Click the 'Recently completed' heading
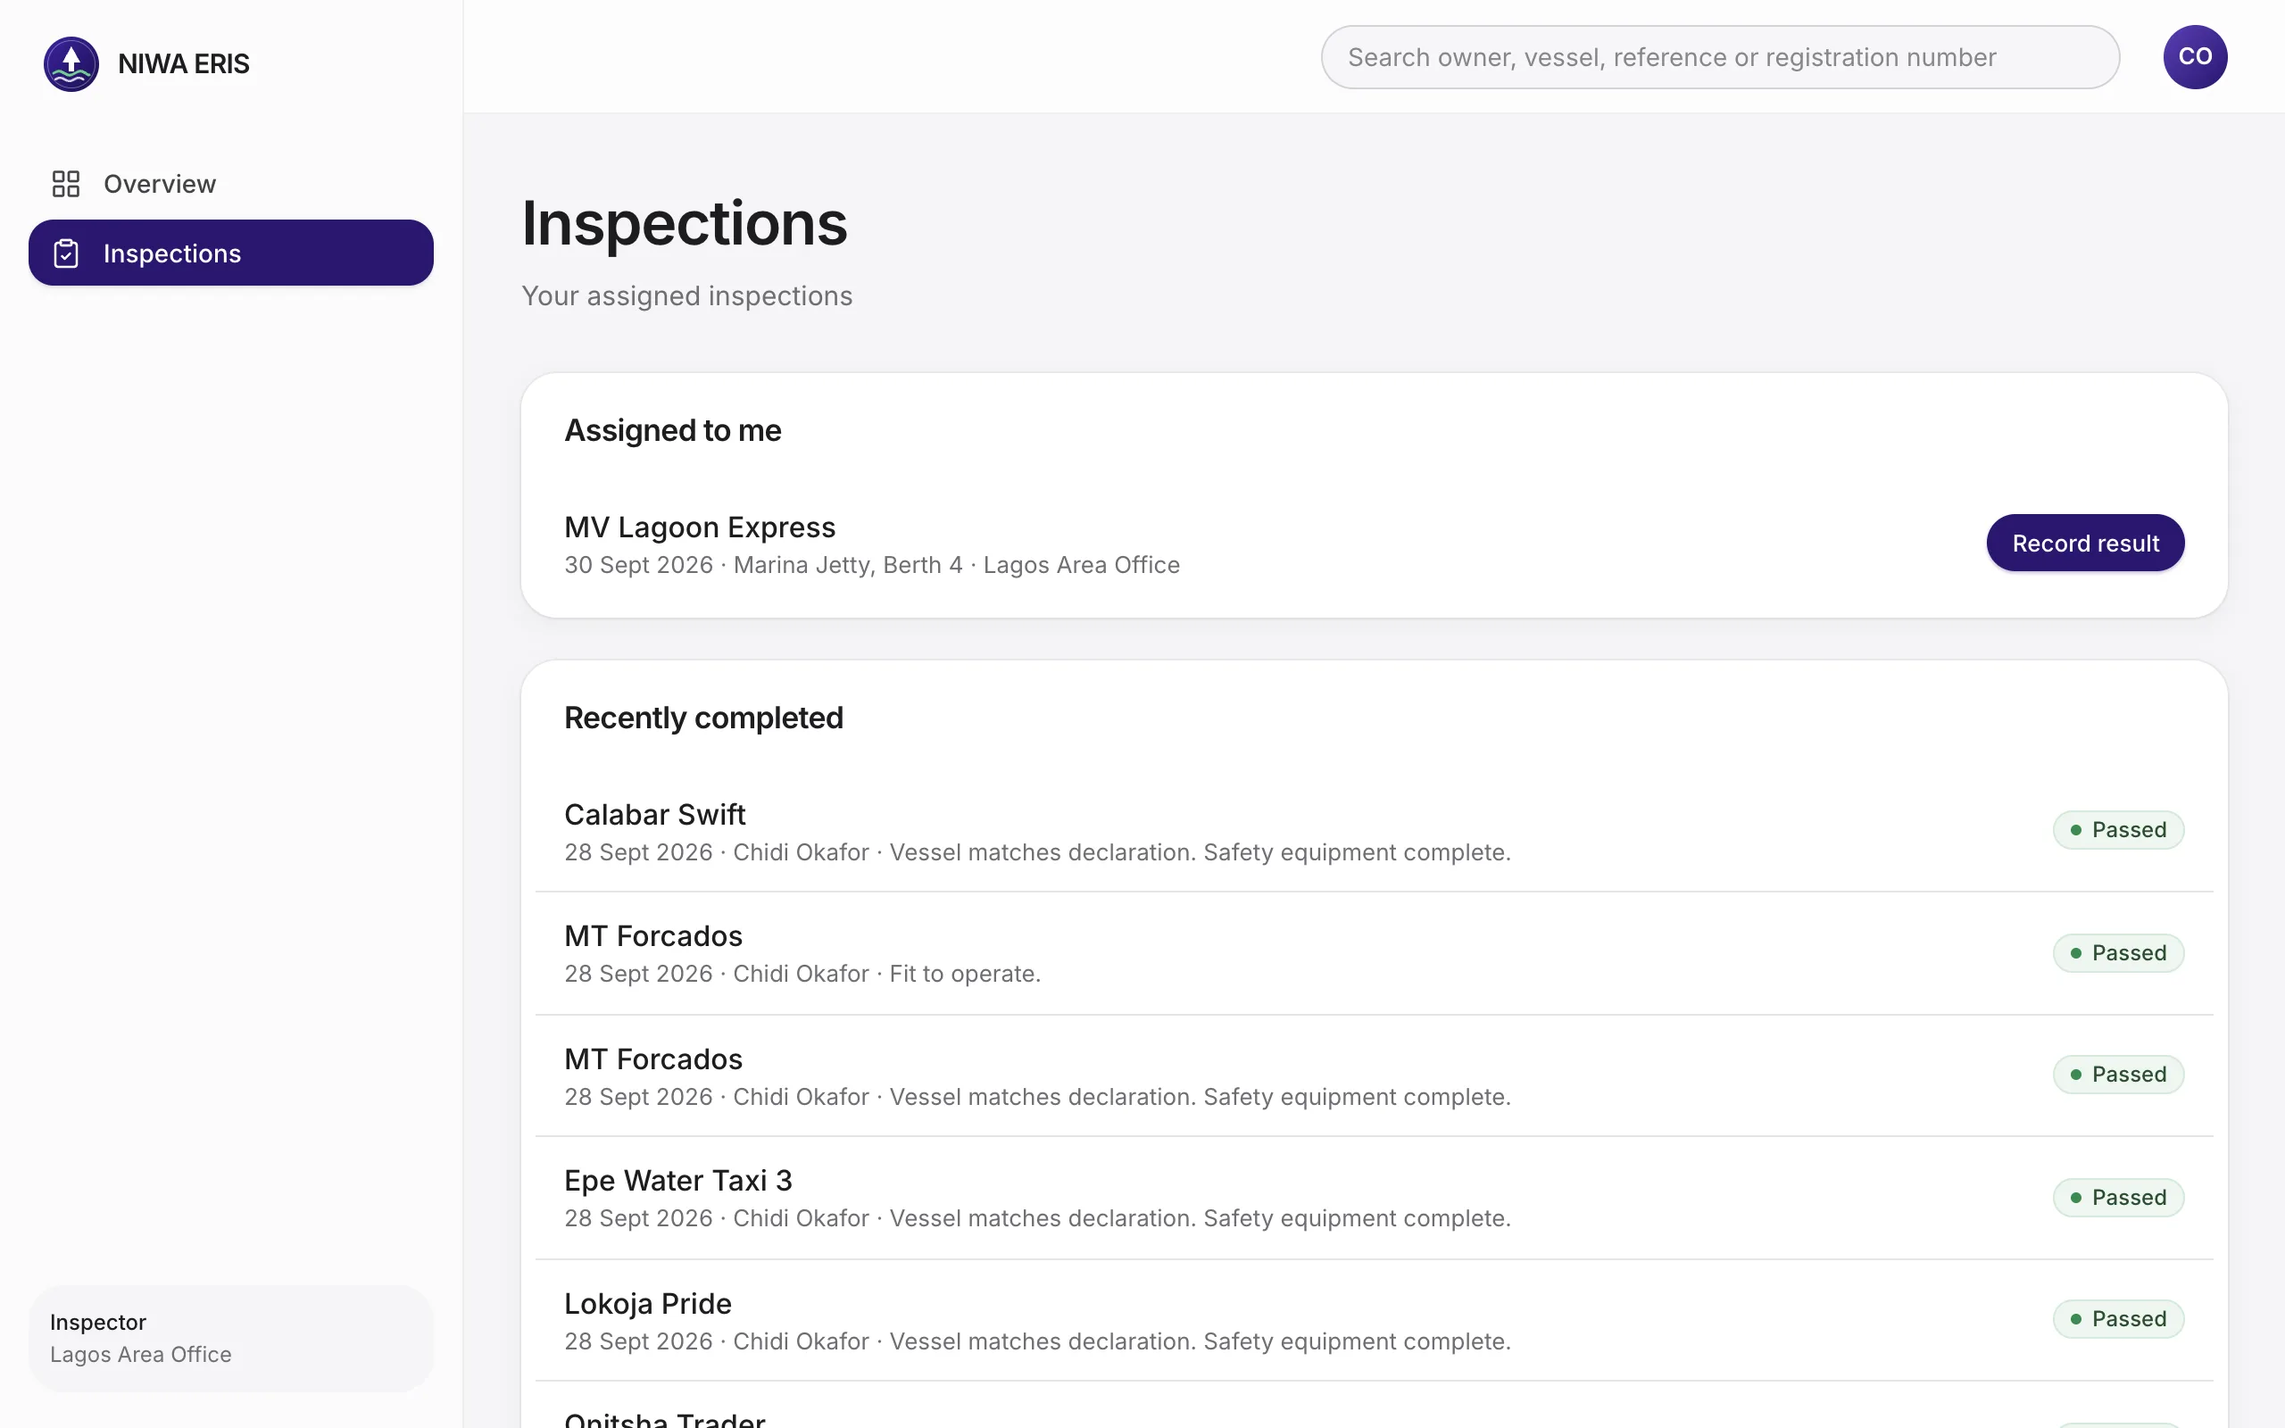 (x=703, y=718)
